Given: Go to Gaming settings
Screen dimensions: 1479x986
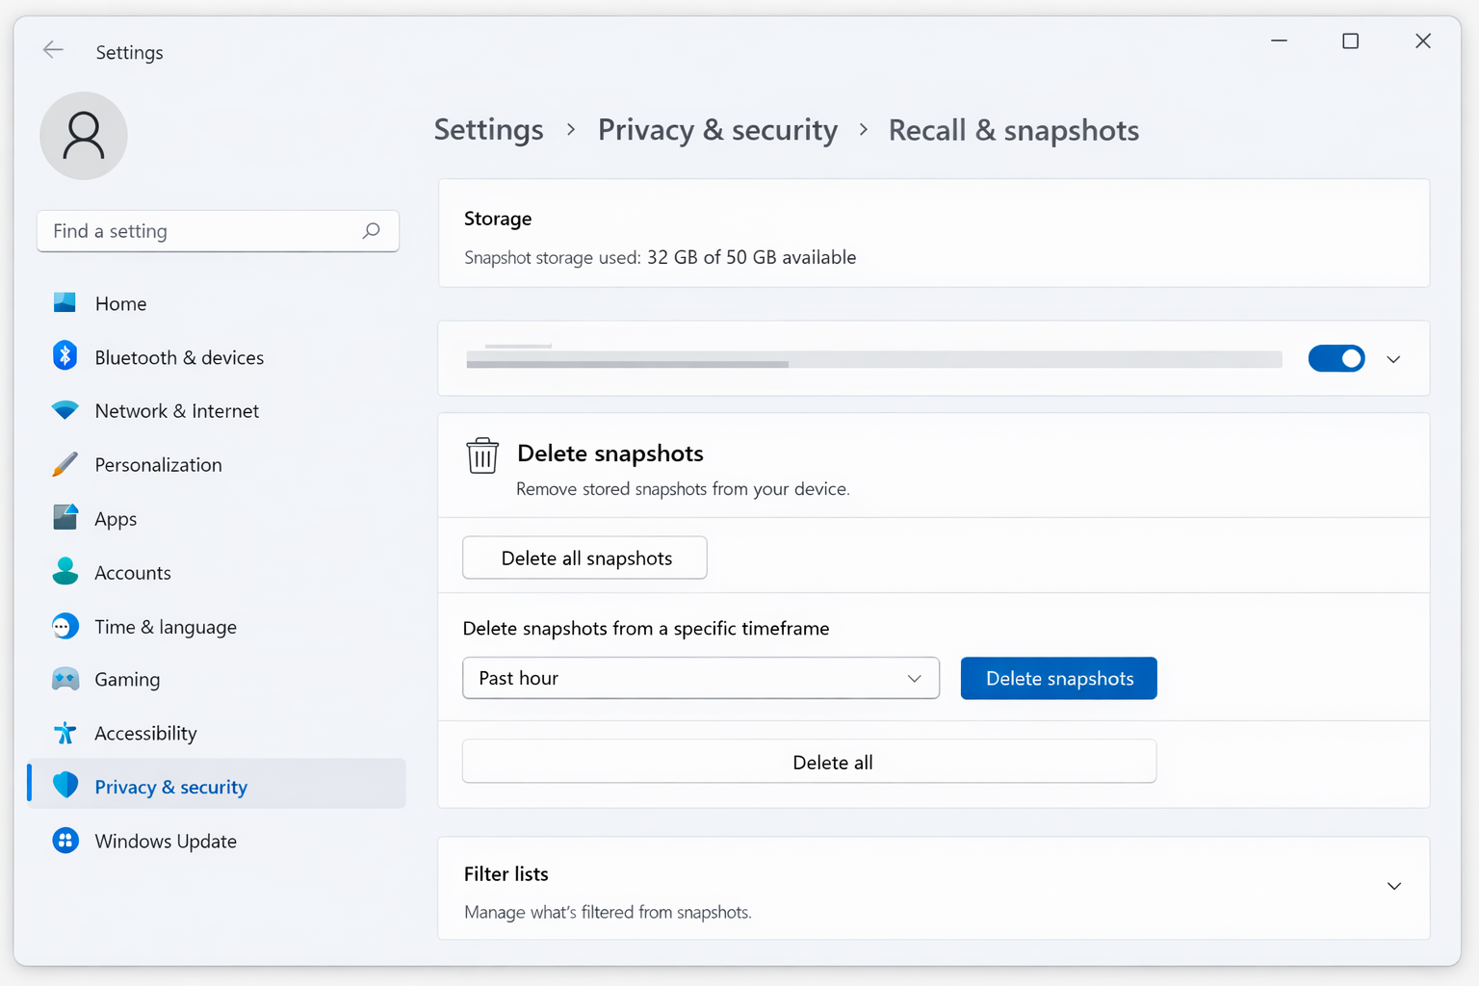Looking at the screenshot, I should click(x=127, y=680).
